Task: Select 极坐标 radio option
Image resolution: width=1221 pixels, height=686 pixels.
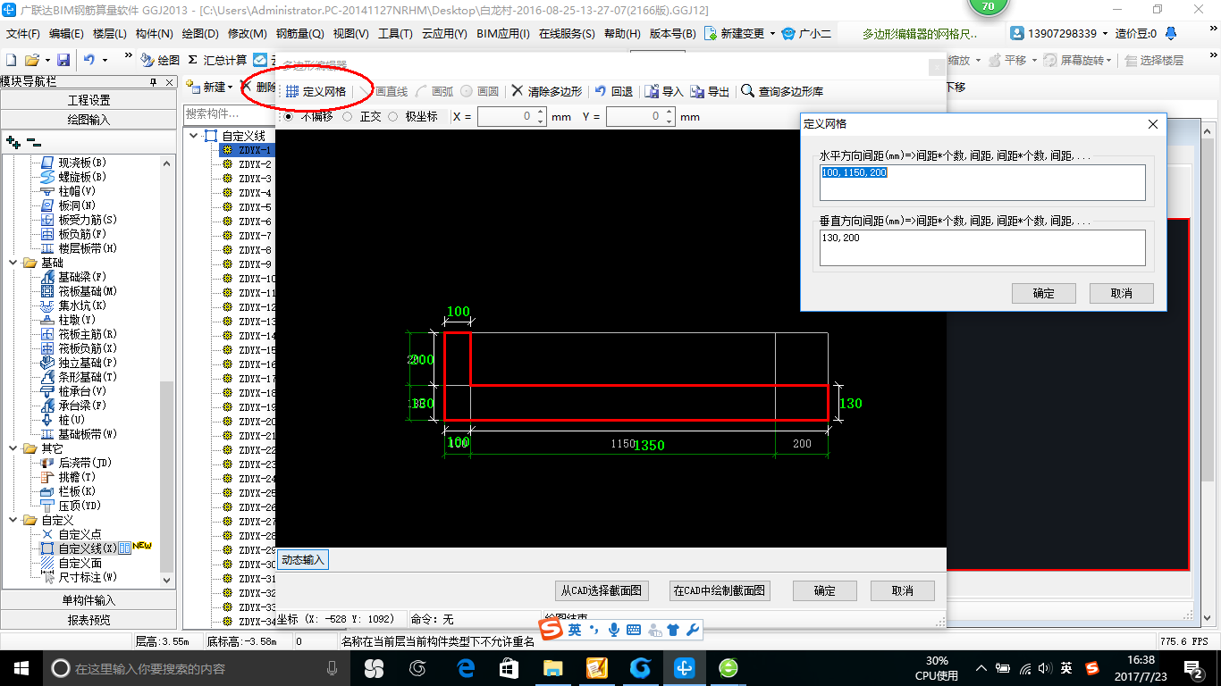Action: coord(392,117)
